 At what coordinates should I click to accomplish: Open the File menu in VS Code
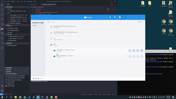click(x=5, y=1)
